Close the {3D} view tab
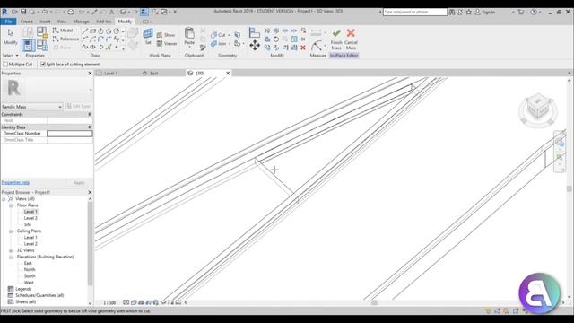Viewport: 574px width, 323px height. click(x=228, y=74)
